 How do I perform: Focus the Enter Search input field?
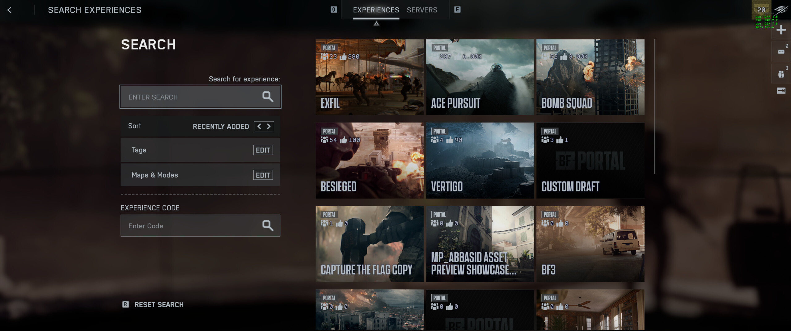(192, 97)
